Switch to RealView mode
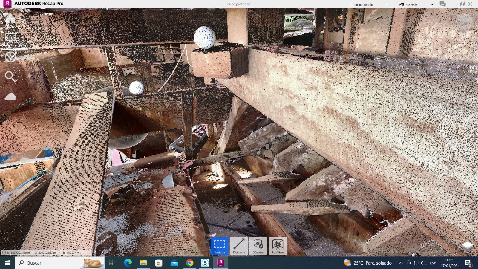This screenshot has height=269, width=478. 278,246
